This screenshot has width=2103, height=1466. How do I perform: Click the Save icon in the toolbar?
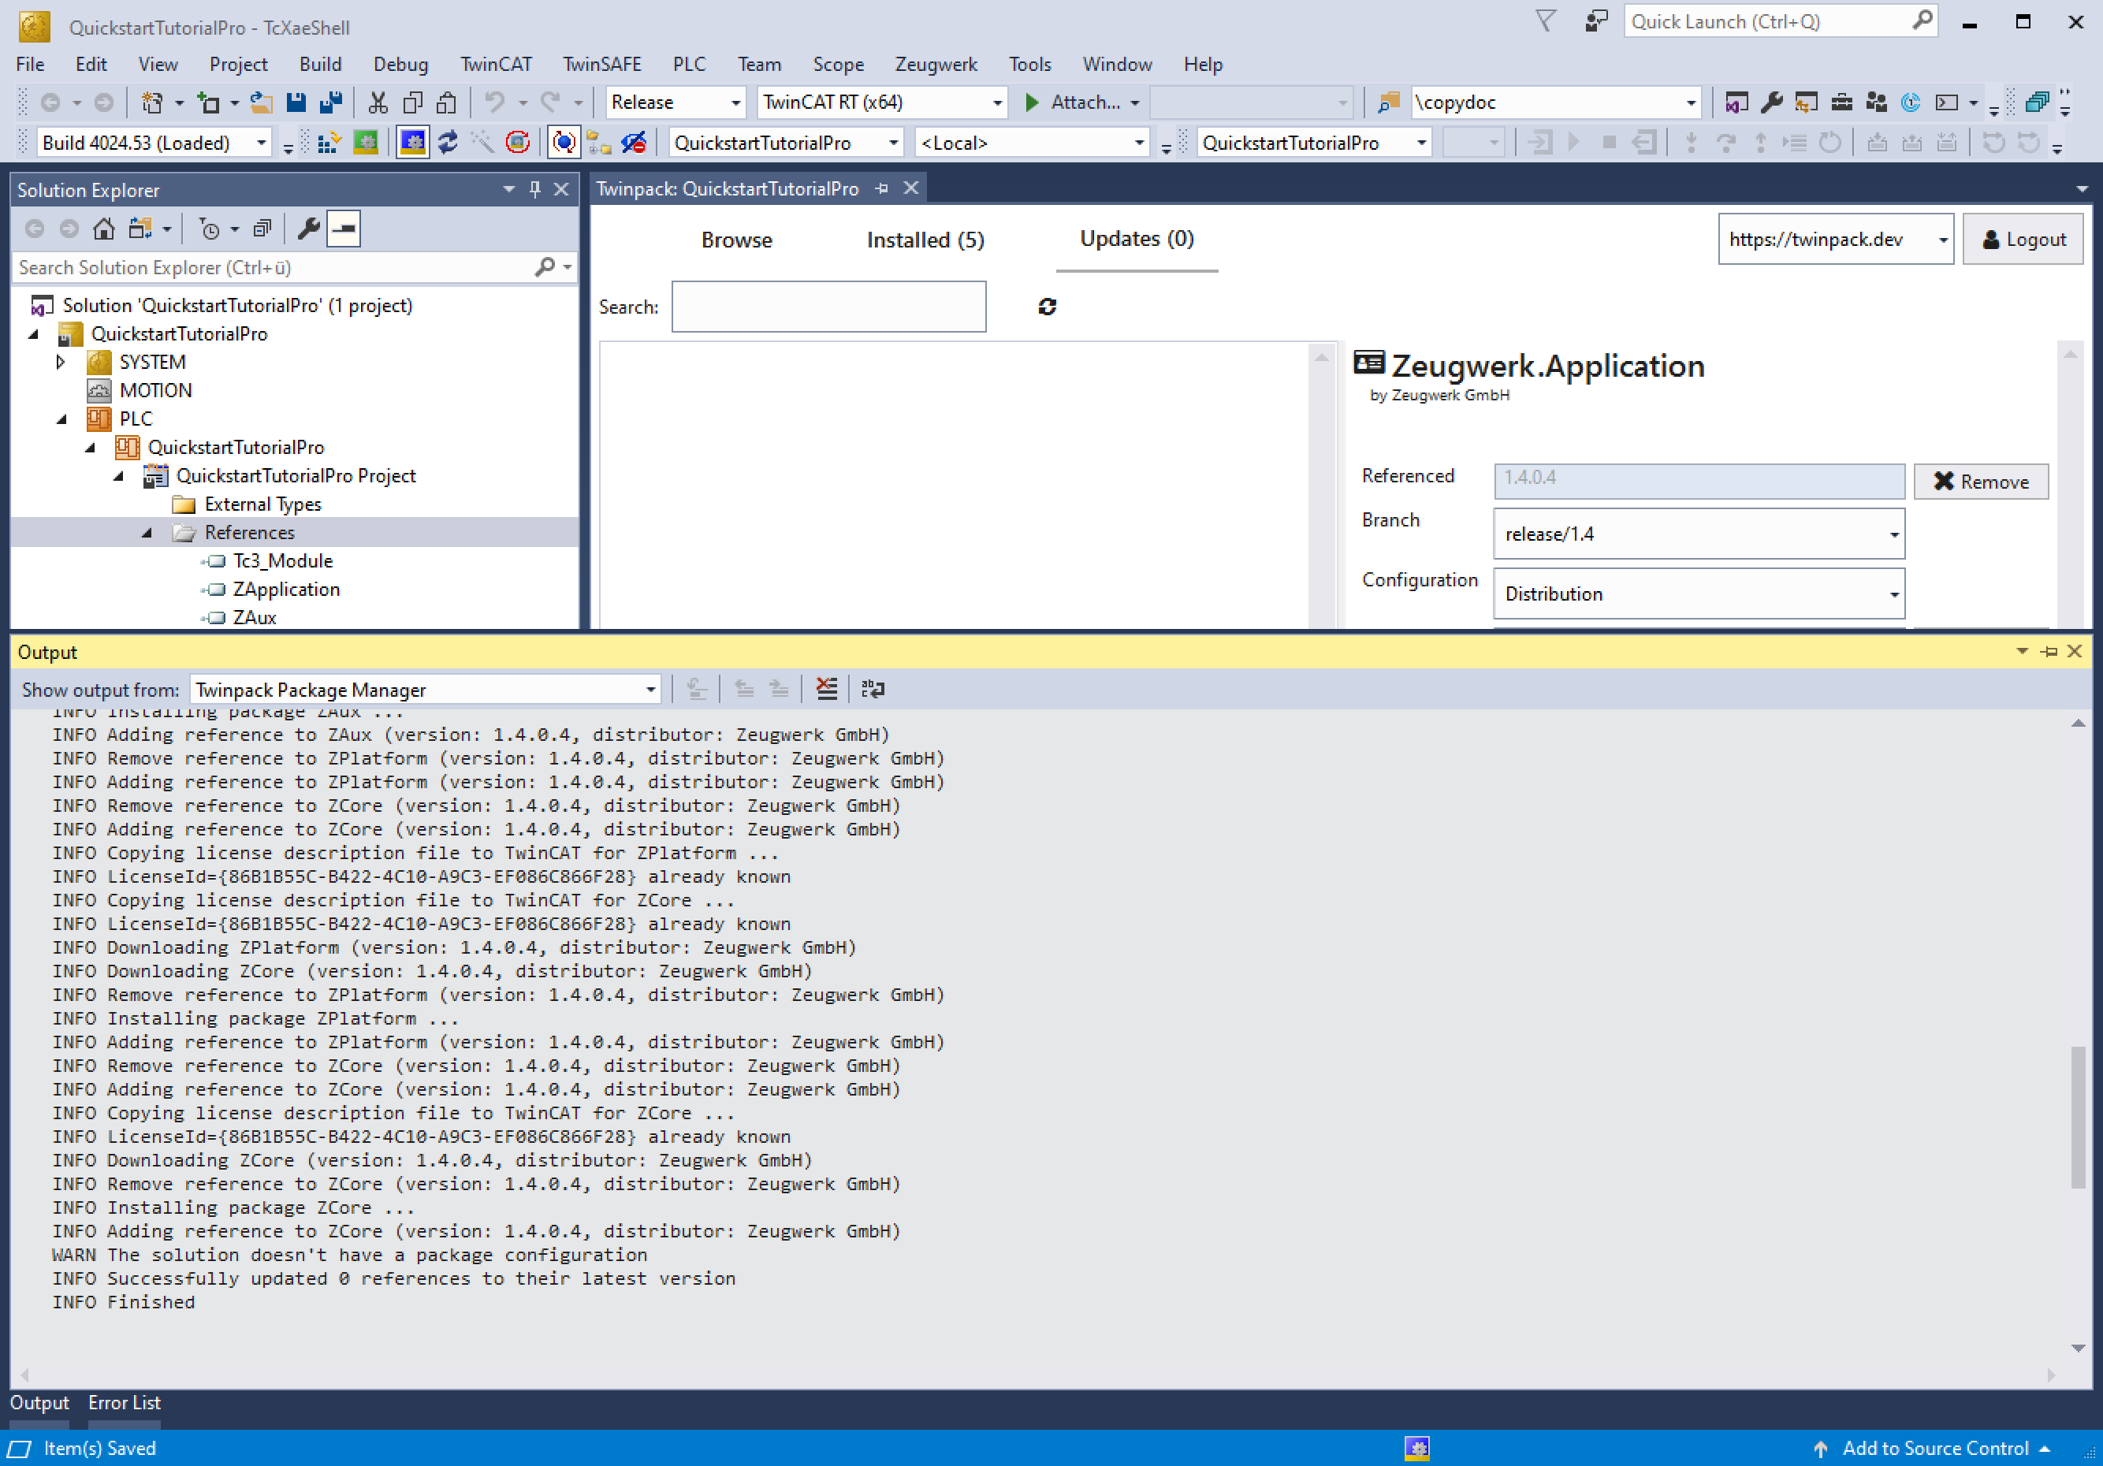click(296, 102)
